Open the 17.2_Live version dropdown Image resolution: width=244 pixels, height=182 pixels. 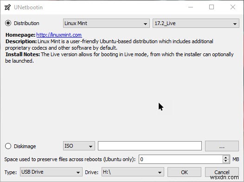[196, 23]
